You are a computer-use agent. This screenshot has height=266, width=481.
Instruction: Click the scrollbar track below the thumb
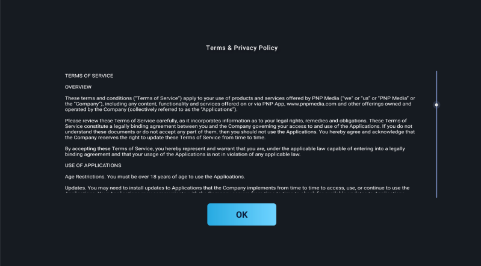pyautogui.click(x=436, y=157)
